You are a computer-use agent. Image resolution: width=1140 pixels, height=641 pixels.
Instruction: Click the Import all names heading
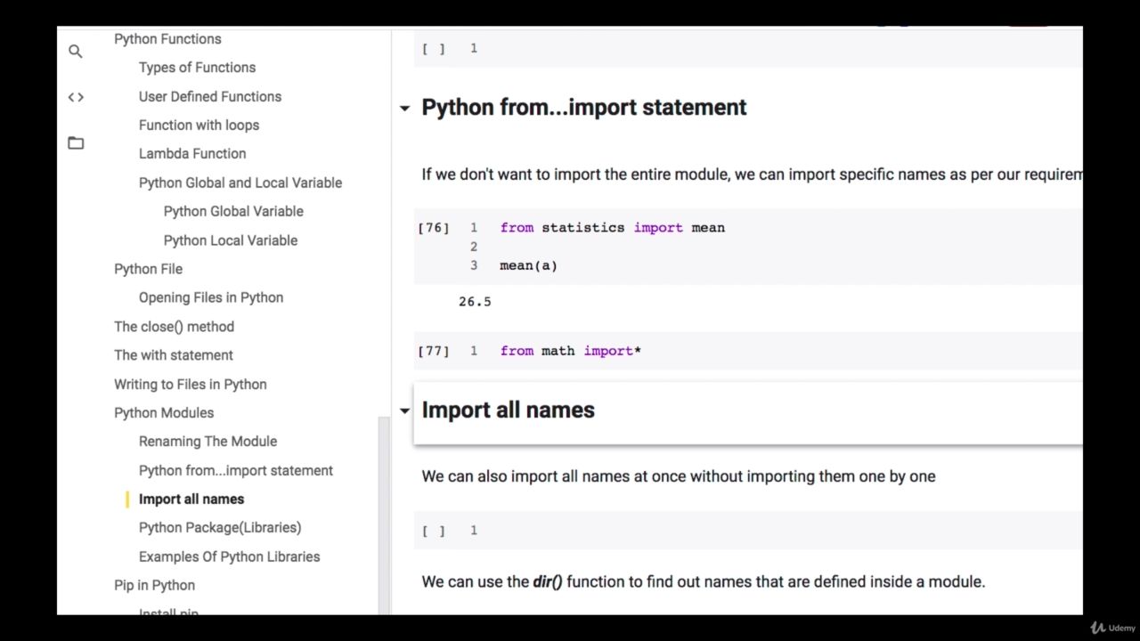point(508,410)
